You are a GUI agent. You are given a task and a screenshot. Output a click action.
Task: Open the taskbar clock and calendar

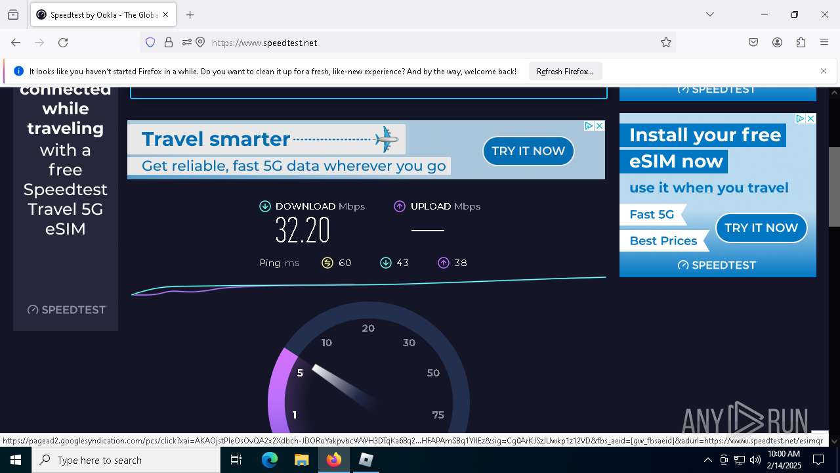tap(784, 460)
